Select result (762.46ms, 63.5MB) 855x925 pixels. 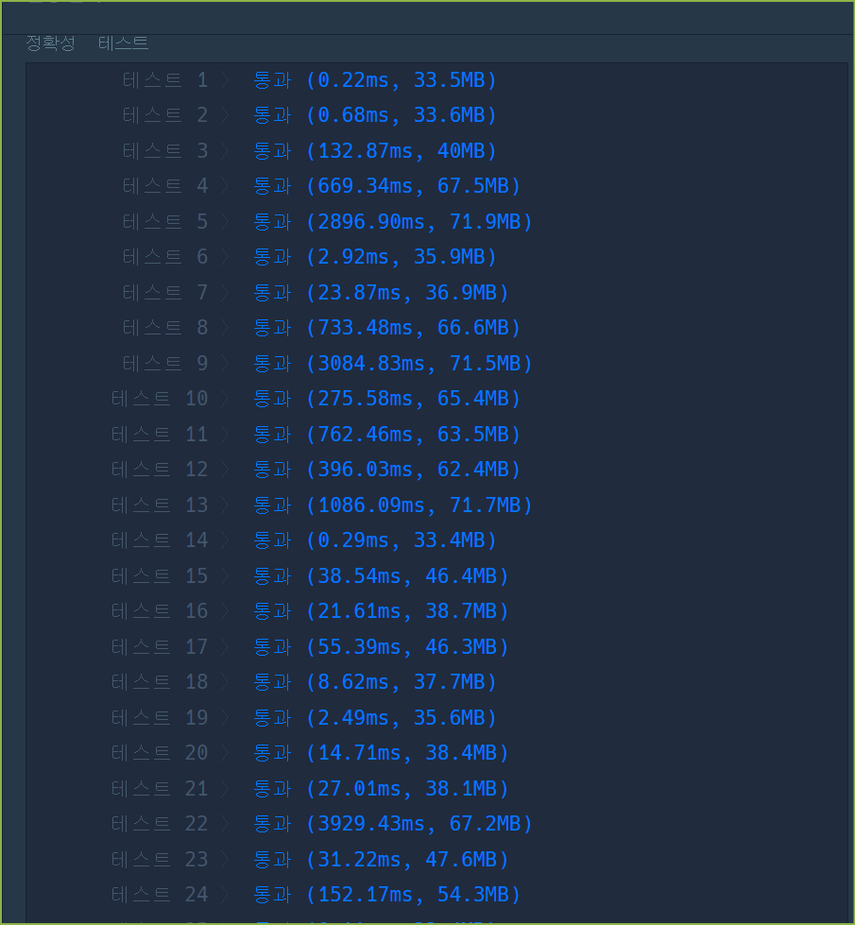414,435
